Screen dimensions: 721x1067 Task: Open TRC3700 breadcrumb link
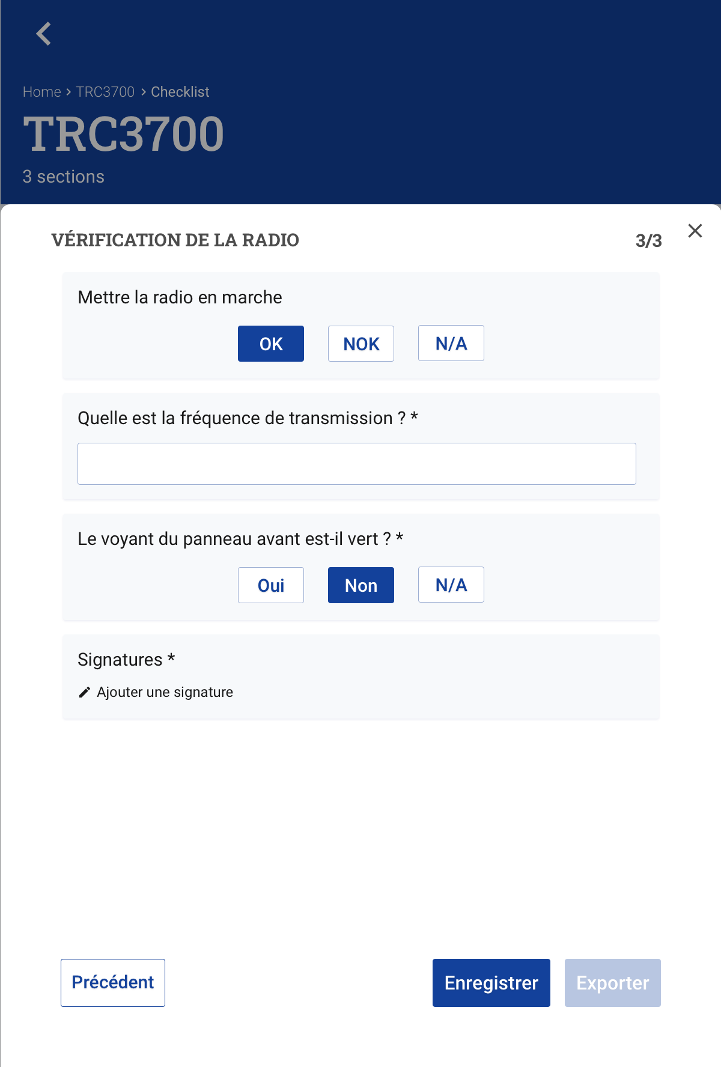point(105,92)
